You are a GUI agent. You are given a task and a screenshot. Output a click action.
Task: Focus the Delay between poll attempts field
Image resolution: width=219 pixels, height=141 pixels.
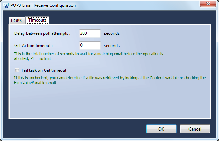(x=90, y=33)
